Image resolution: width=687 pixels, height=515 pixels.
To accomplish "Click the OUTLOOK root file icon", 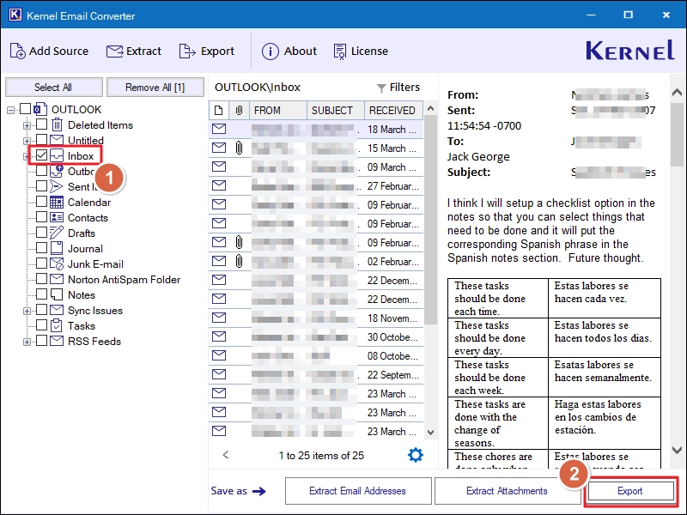I will coord(40,109).
